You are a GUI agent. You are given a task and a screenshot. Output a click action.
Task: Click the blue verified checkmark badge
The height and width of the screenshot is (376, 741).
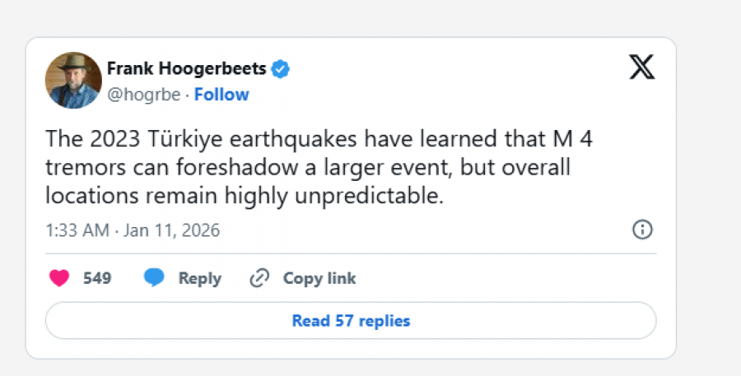click(x=281, y=68)
